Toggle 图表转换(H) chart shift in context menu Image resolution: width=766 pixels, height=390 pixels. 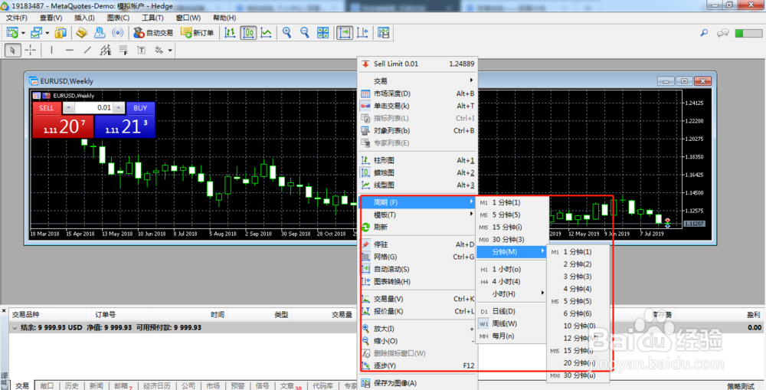pyautogui.click(x=417, y=281)
